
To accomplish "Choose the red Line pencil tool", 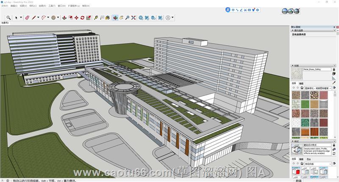I will click(34, 18).
